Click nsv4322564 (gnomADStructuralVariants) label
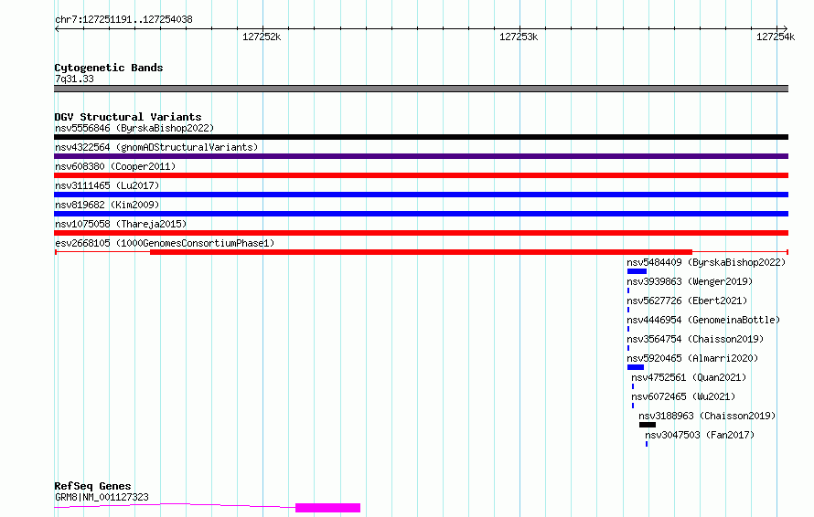 [156, 147]
